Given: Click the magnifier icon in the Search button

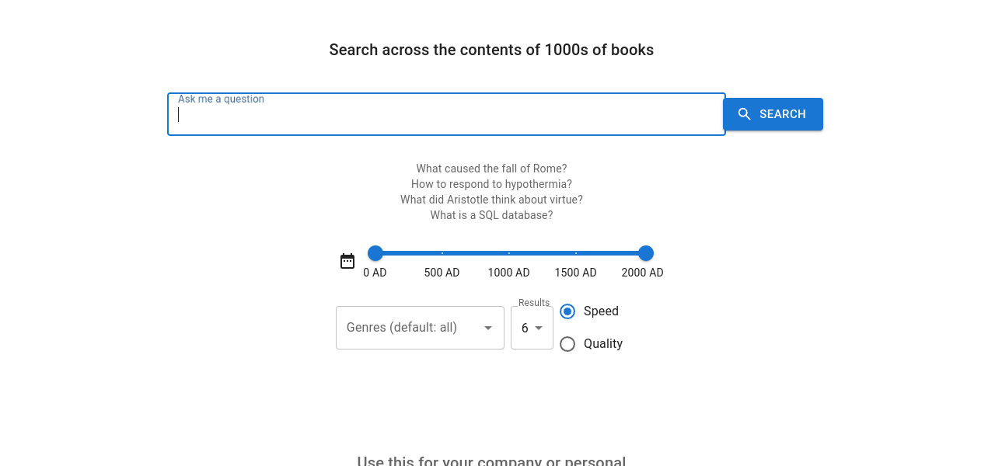Looking at the screenshot, I should [745, 114].
